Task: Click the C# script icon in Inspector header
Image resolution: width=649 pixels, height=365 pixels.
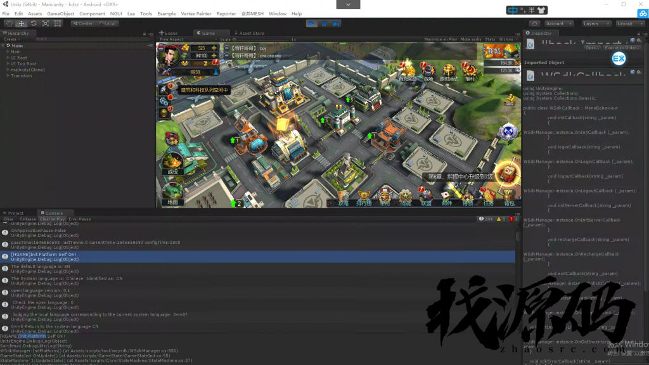Action: tap(530, 44)
